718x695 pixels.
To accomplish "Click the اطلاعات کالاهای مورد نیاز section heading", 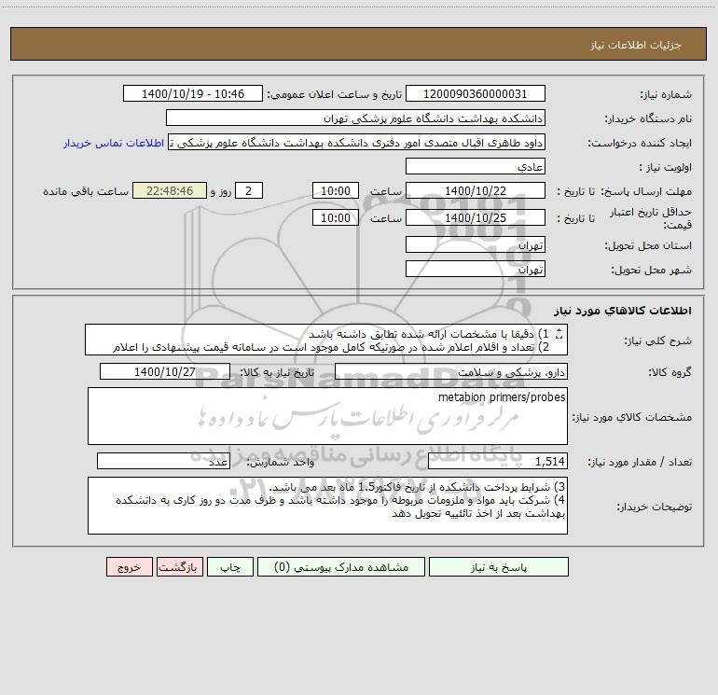I will (623, 311).
